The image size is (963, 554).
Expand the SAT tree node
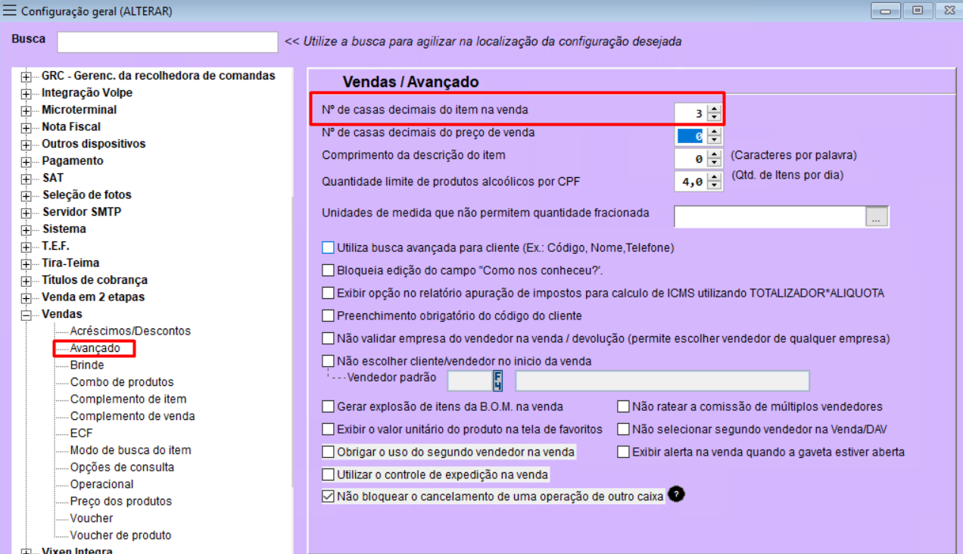click(26, 179)
